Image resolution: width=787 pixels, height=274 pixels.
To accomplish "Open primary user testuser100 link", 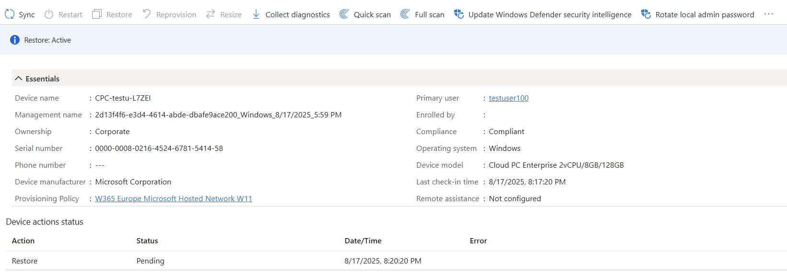I will tap(508, 98).
